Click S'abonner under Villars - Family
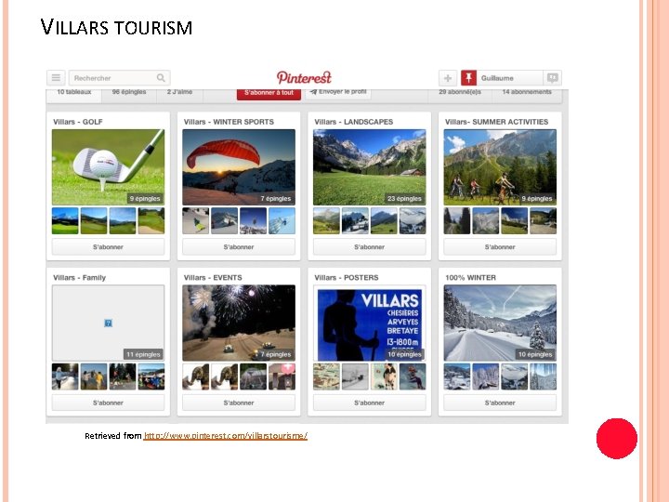669x502 pixels. click(108, 403)
